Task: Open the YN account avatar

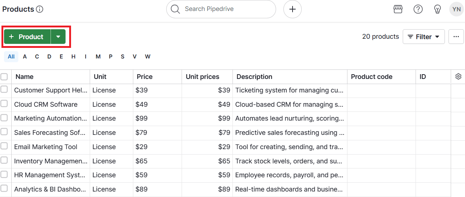Action: tap(456, 9)
